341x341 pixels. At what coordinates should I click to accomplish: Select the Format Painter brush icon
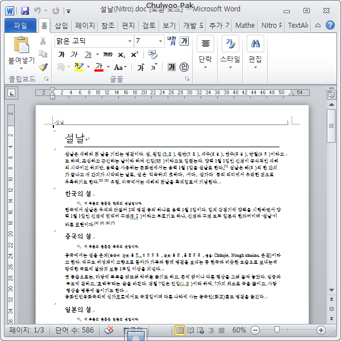pyautogui.click(x=43, y=67)
